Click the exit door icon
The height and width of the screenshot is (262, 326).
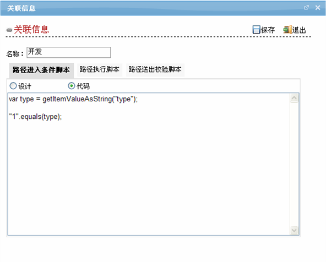(x=287, y=30)
